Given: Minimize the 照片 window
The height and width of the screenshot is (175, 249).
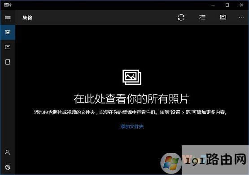Looking at the screenshot, I should pos(213,5).
